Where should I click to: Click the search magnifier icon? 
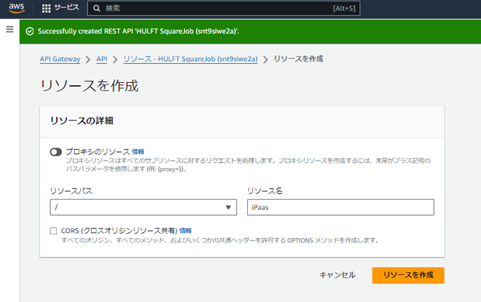coord(97,8)
